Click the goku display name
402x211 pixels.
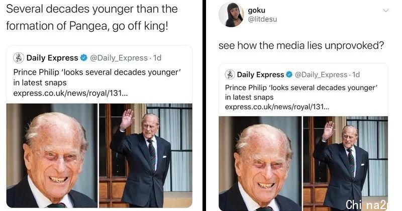tap(256, 10)
